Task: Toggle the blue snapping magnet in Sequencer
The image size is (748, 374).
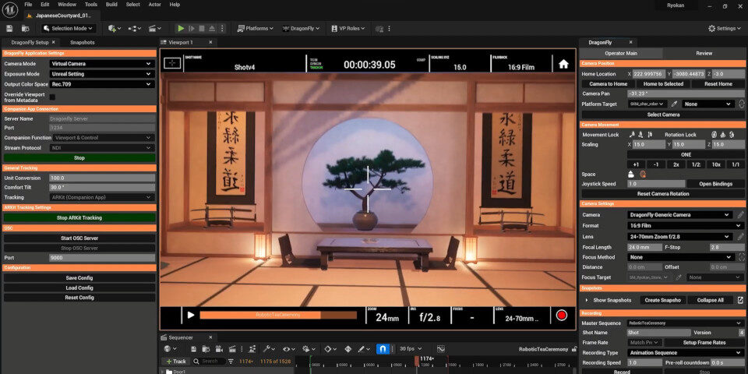Action: [x=383, y=349]
